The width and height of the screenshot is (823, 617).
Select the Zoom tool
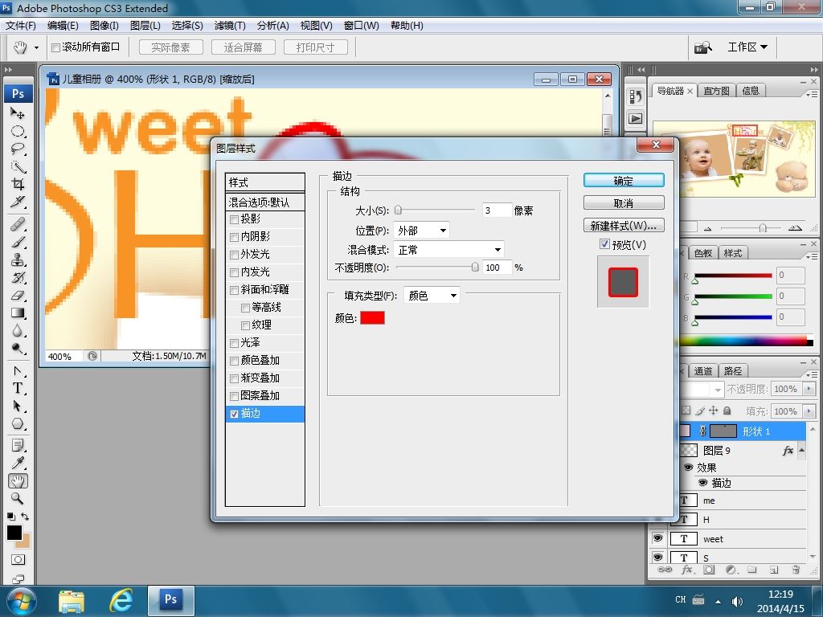18,498
